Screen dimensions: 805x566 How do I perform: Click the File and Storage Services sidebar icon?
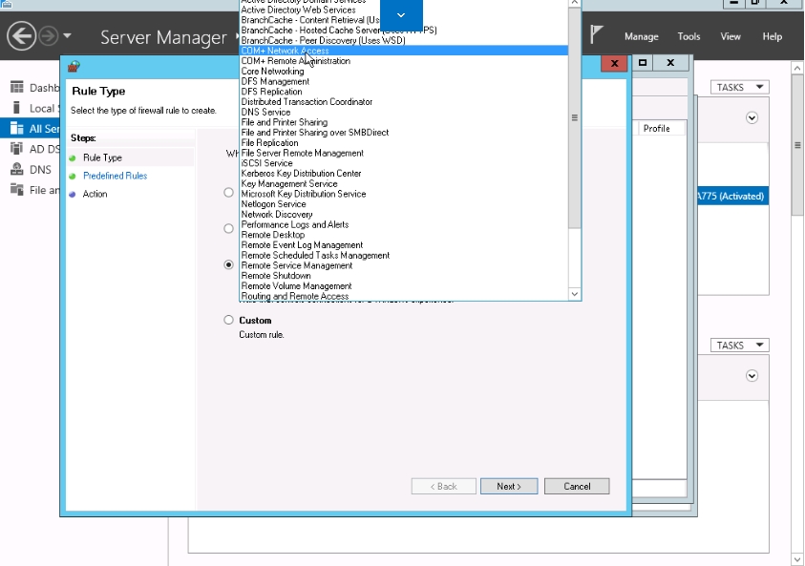point(16,190)
